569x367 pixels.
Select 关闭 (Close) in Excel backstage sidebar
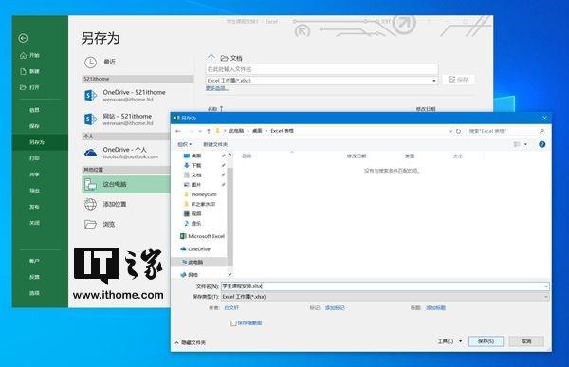pos(34,223)
